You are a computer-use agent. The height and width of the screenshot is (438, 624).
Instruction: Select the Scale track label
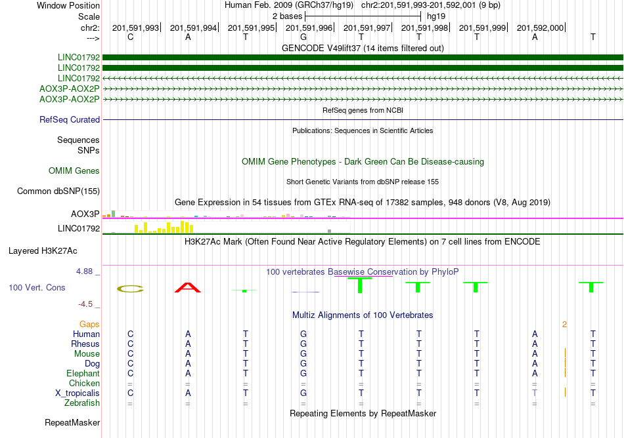pyautogui.click(x=89, y=16)
